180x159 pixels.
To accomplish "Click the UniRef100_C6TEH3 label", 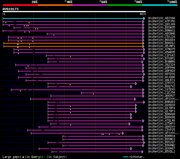I will coord(161,90).
